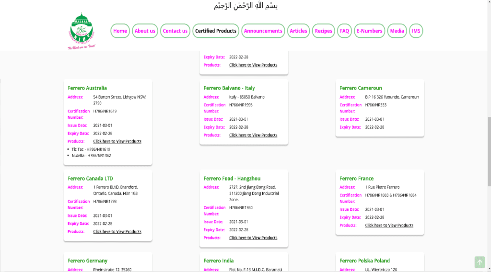Click the Italy - 85050 Balvano address
Image resolution: width=491 pixels, height=272 pixels.
coord(247,97)
